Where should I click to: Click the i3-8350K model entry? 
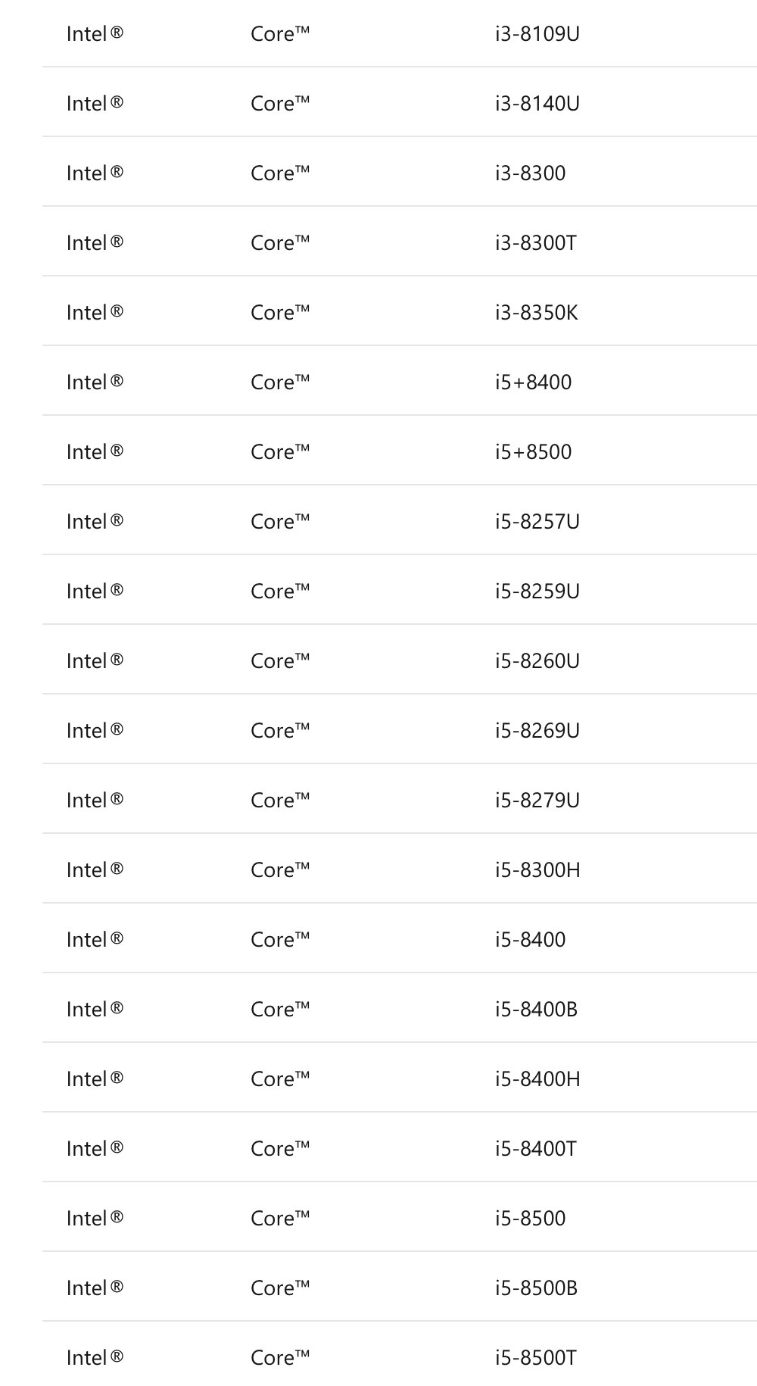click(536, 313)
